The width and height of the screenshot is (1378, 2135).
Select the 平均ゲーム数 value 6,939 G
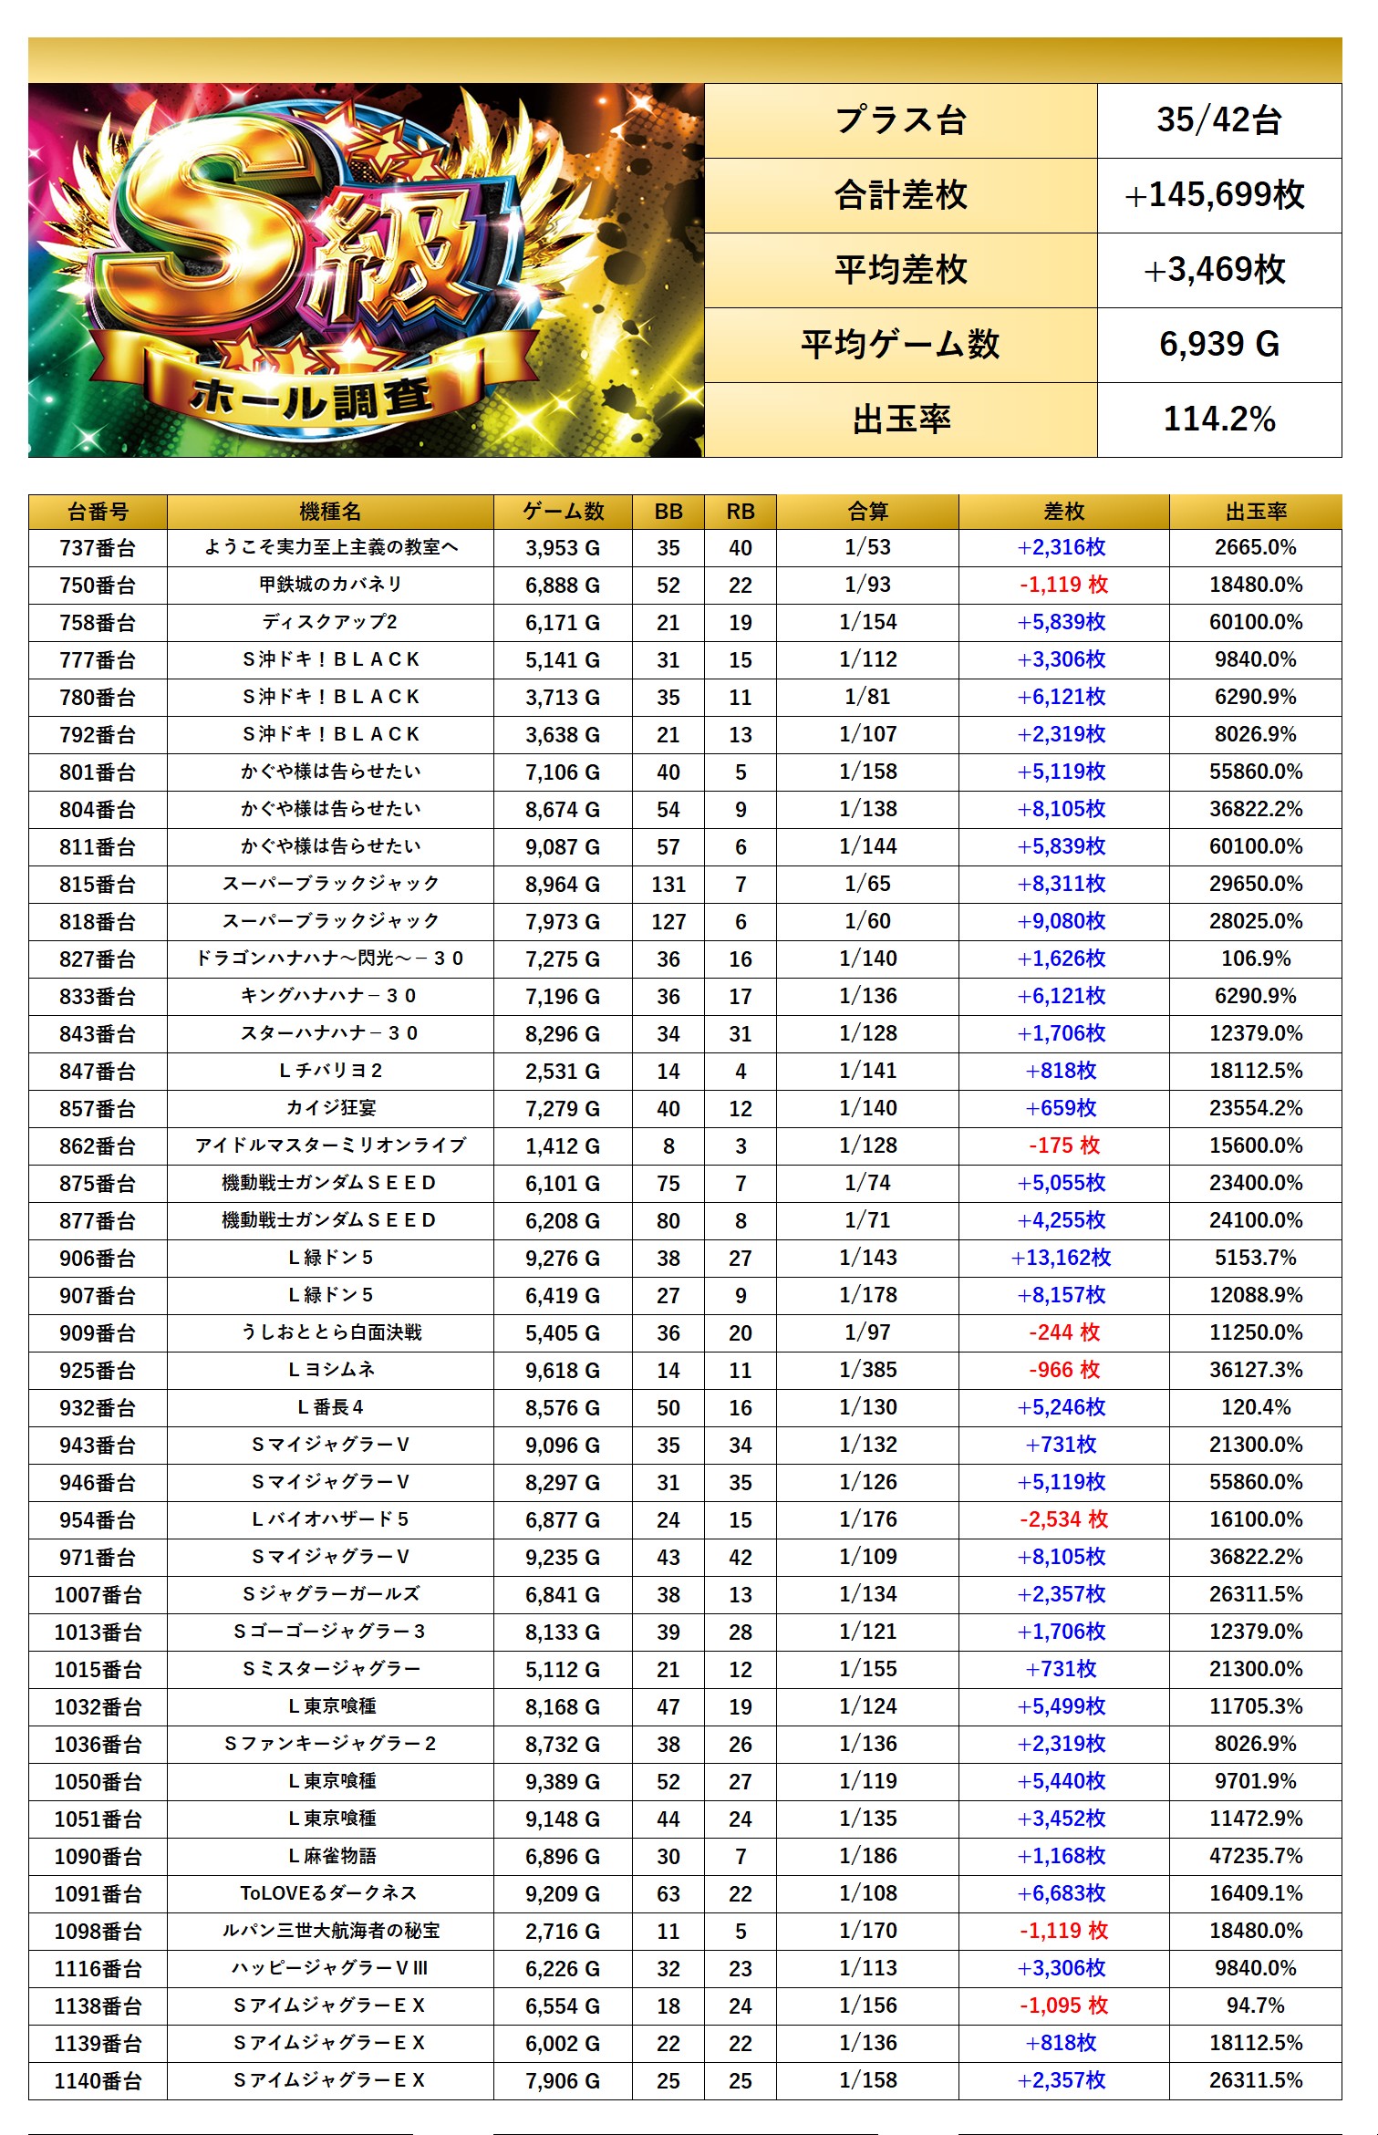point(1219,345)
